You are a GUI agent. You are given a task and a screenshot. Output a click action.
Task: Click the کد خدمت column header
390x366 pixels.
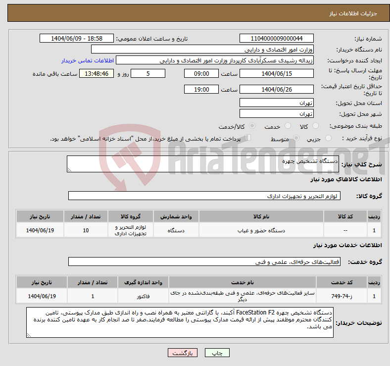tap(342, 282)
